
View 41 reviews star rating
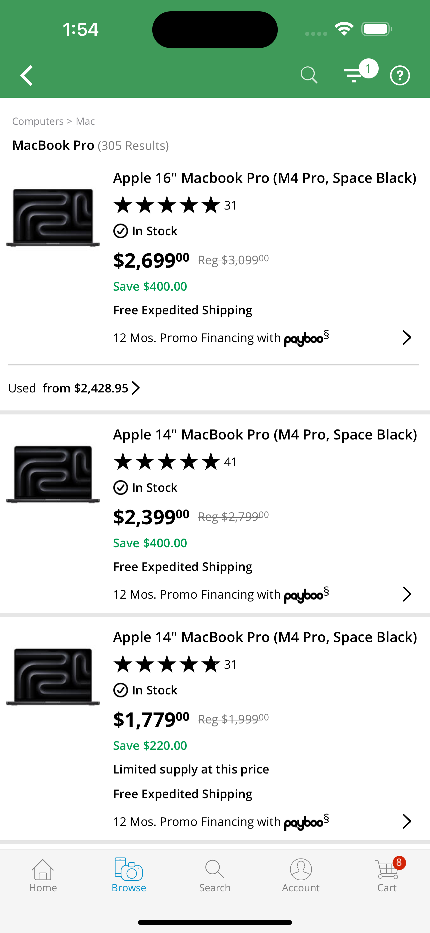pyautogui.click(x=174, y=462)
